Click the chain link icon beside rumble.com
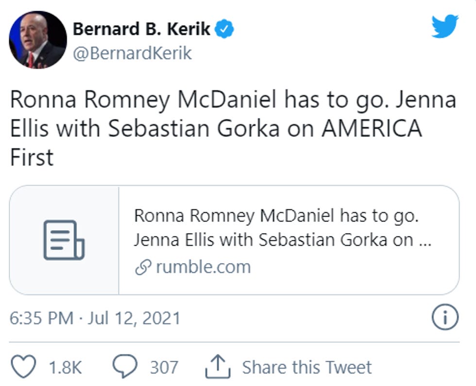Viewport: 476px width, 386px height. (x=143, y=268)
